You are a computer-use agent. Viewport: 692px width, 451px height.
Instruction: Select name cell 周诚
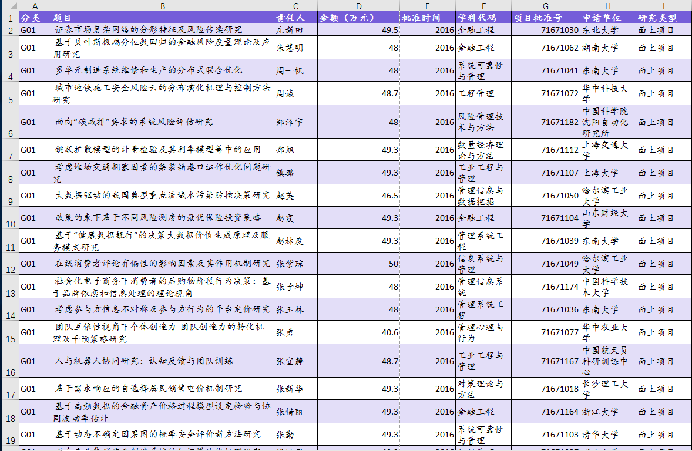tap(295, 93)
